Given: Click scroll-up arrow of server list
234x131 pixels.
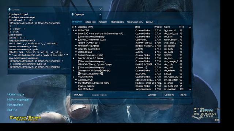Looking at the screenshot, I should pos(190,27).
